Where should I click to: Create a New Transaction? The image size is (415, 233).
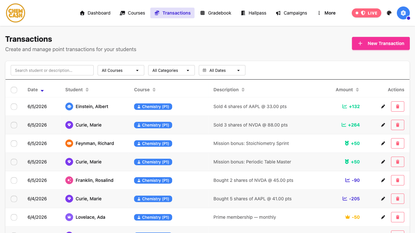381,43
